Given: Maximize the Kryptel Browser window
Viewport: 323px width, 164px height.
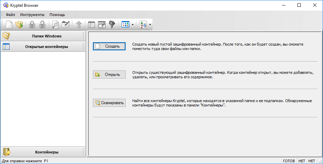Looking at the screenshot, I should click(x=299, y=5).
